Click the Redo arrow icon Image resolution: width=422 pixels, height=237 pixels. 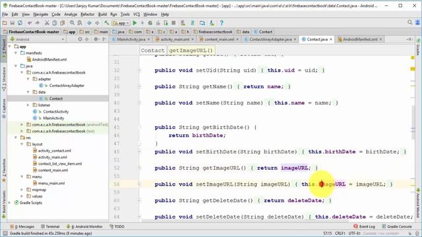(38, 23)
